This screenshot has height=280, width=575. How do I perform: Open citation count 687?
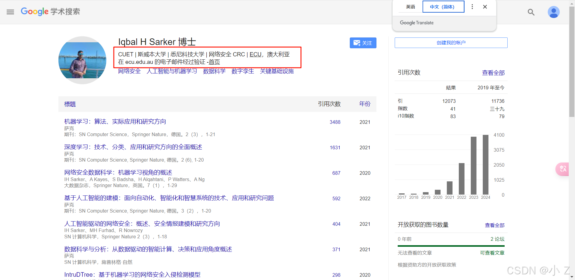pyautogui.click(x=336, y=173)
